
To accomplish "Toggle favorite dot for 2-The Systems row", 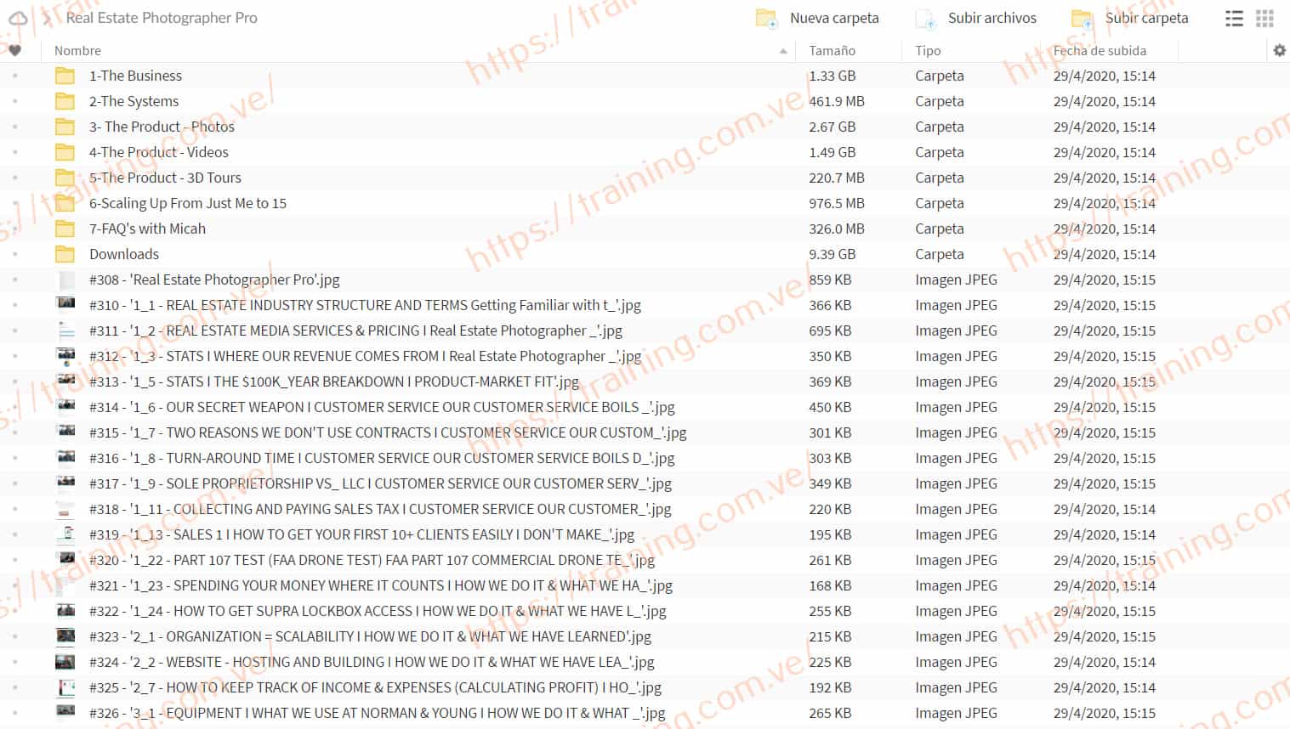I will click(15, 101).
